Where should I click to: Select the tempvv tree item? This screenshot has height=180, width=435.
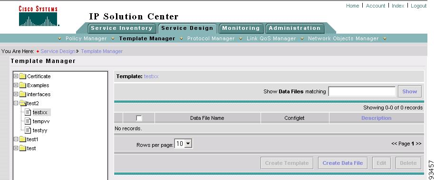(41, 121)
